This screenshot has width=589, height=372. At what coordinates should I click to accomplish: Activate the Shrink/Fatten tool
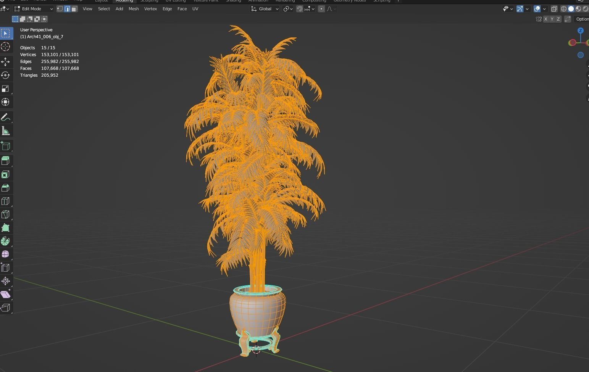(6, 281)
